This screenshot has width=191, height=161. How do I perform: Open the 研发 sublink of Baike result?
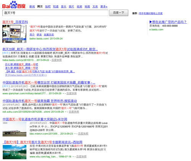[39, 35]
